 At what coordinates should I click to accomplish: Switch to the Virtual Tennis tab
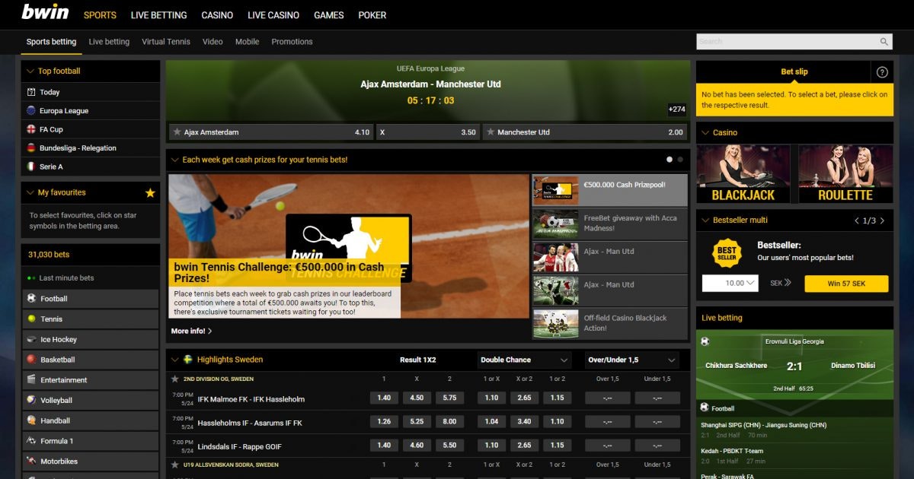tap(165, 42)
